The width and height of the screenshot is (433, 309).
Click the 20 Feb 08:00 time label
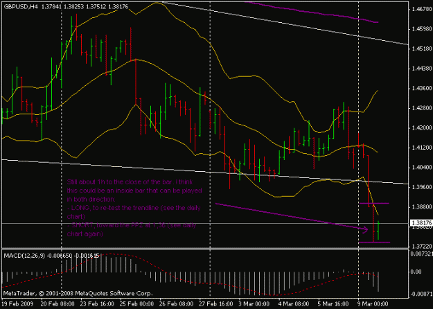58,303
